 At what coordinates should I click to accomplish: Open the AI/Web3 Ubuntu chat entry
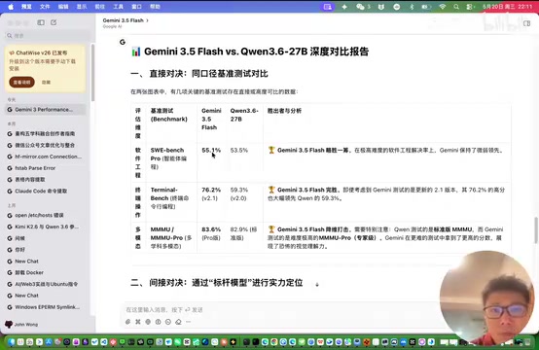(x=46, y=284)
